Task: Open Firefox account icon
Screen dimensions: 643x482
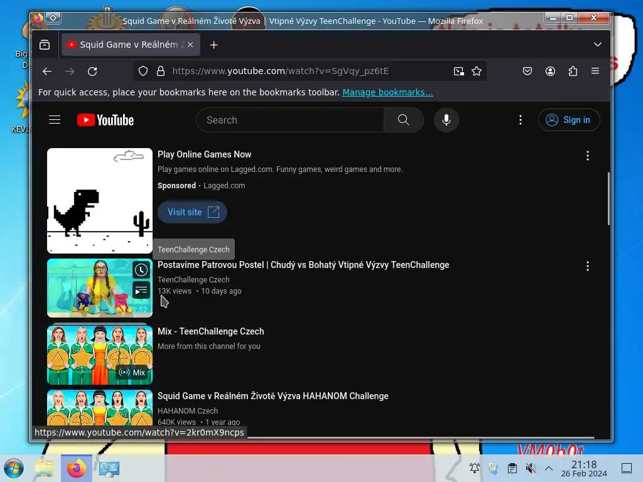Action: point(550,72)
